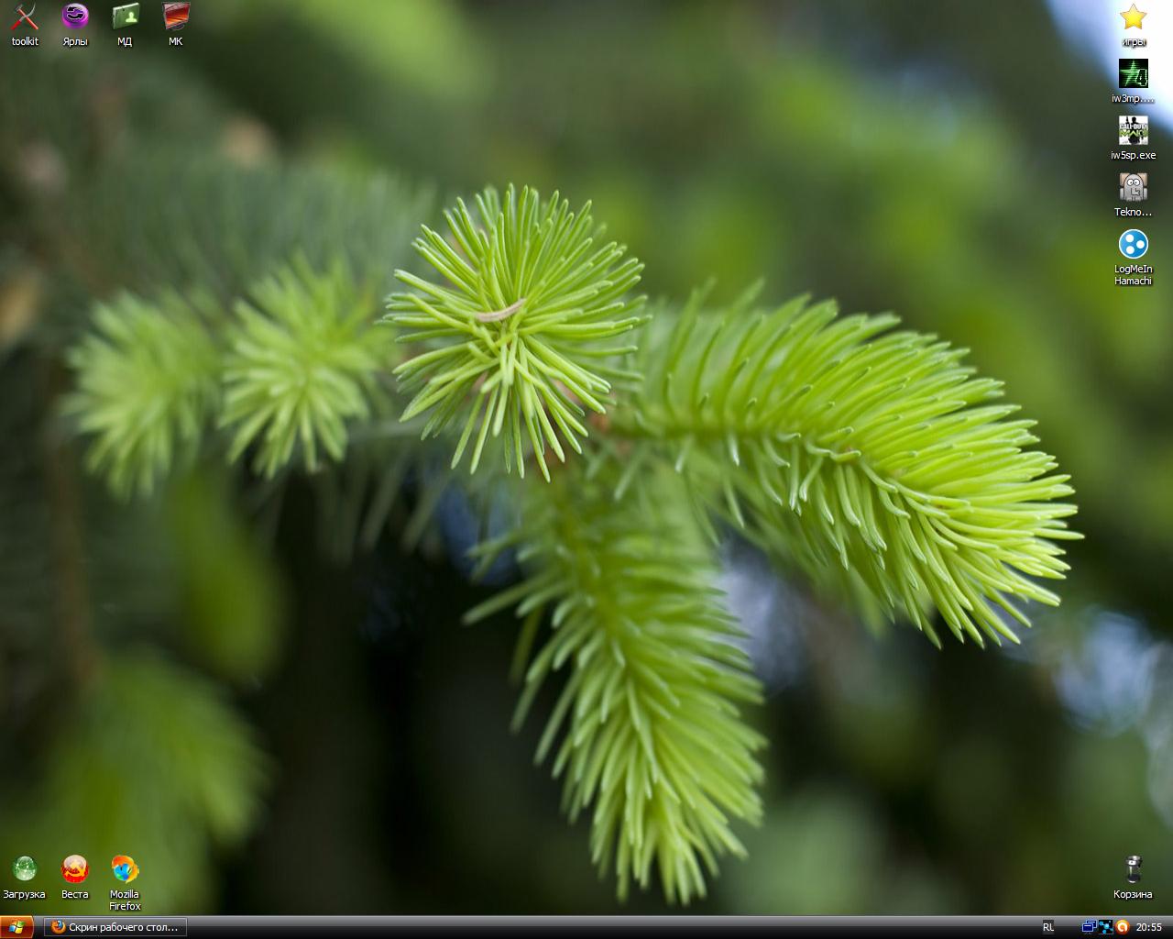Open the RL language indicator in taskbar
1173x939 pixels.
[1048, 927]
